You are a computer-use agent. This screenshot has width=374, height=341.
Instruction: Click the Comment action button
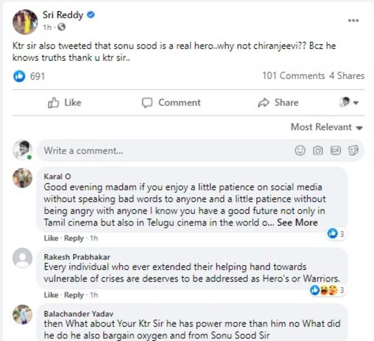point(171,103)
